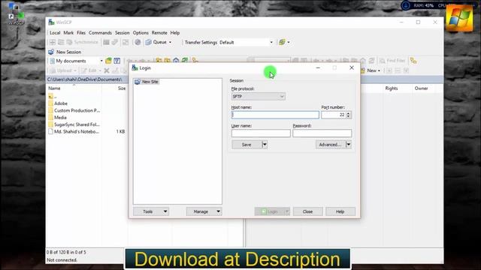Click the Windows logo at top right
The width and height of the screenshot is (481, 270).
coord(459,18)
